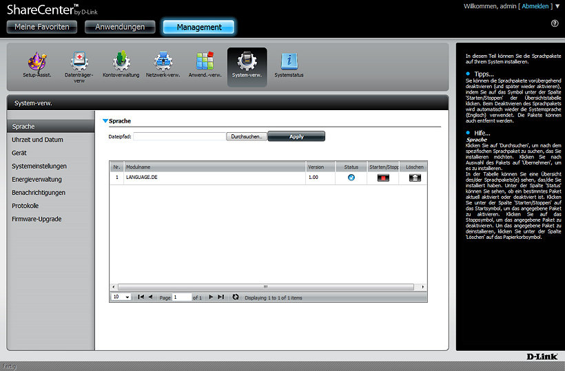565x371 pixels.
Task: Click the help question mark icon
Action: click(555, 23)
